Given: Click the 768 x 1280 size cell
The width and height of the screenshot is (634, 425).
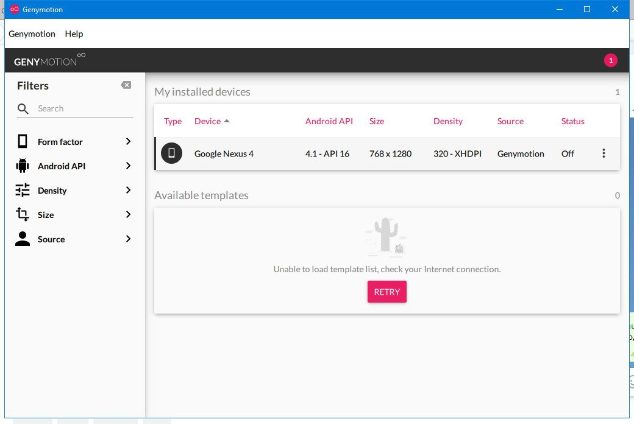Looking at the screenshot, I should [x=390, y=154].
